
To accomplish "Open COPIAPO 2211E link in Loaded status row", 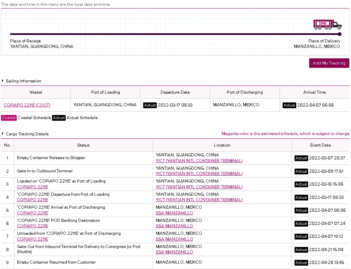I will (33, 187).
